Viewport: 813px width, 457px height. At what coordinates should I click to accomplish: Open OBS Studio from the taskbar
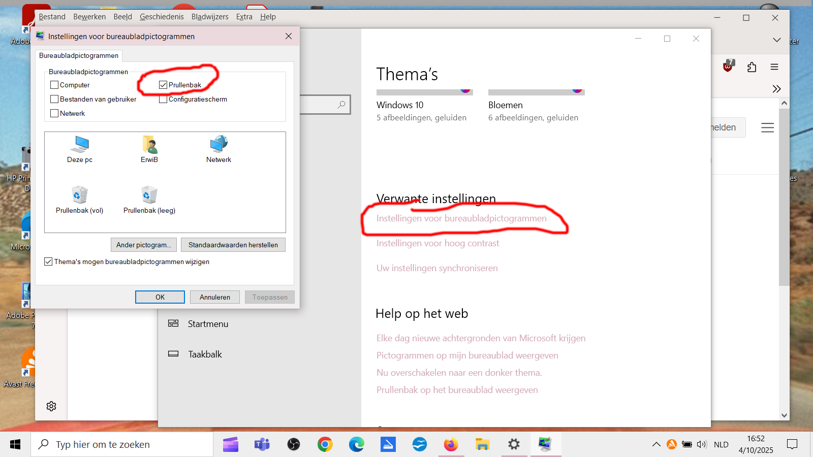click(x=294, y=444)
